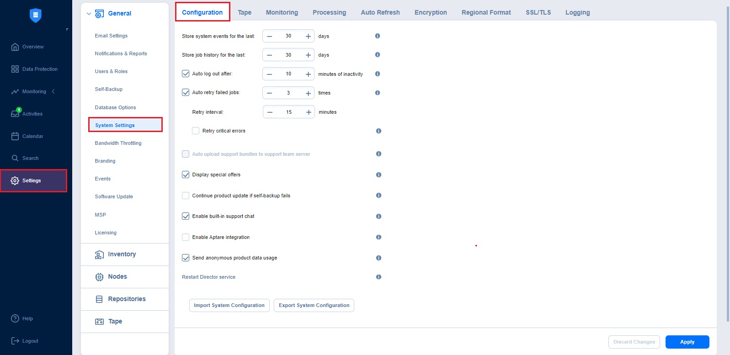
Task: Click the Apply button
Action: tap(687, 342)
